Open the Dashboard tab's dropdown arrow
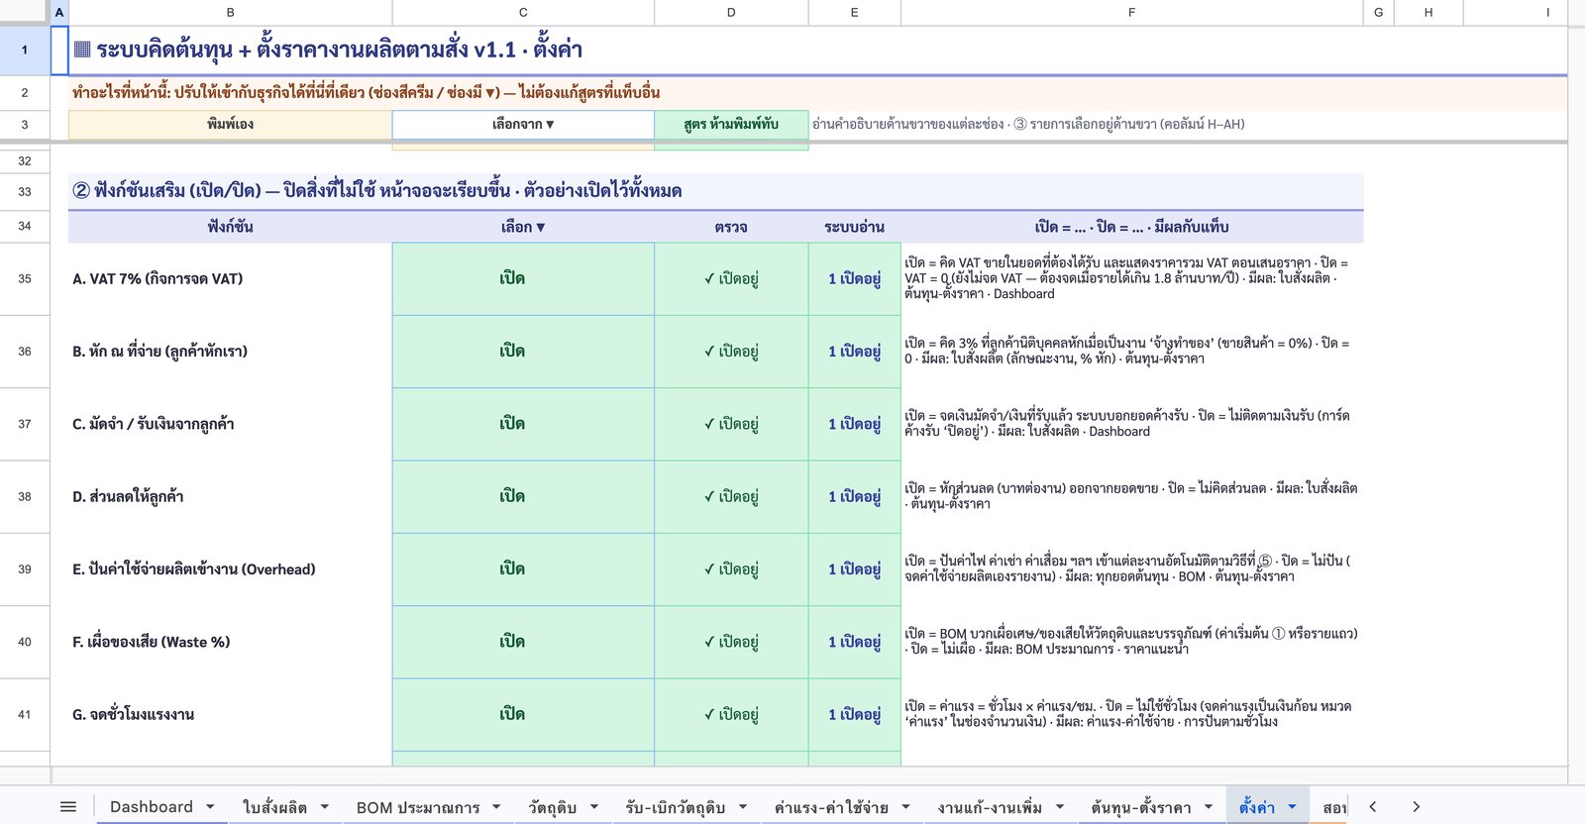The image size is (1585, 824). (x=210, y=807)
